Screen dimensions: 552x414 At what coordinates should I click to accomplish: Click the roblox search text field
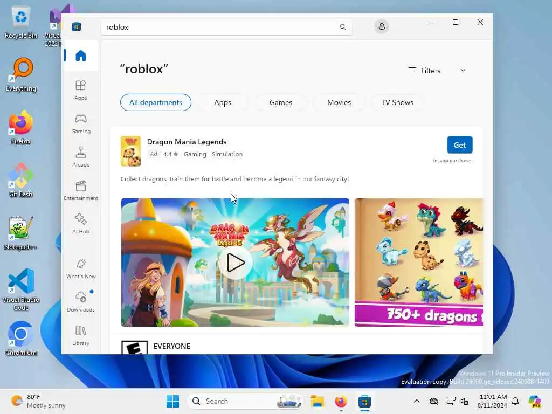point(226,27)
